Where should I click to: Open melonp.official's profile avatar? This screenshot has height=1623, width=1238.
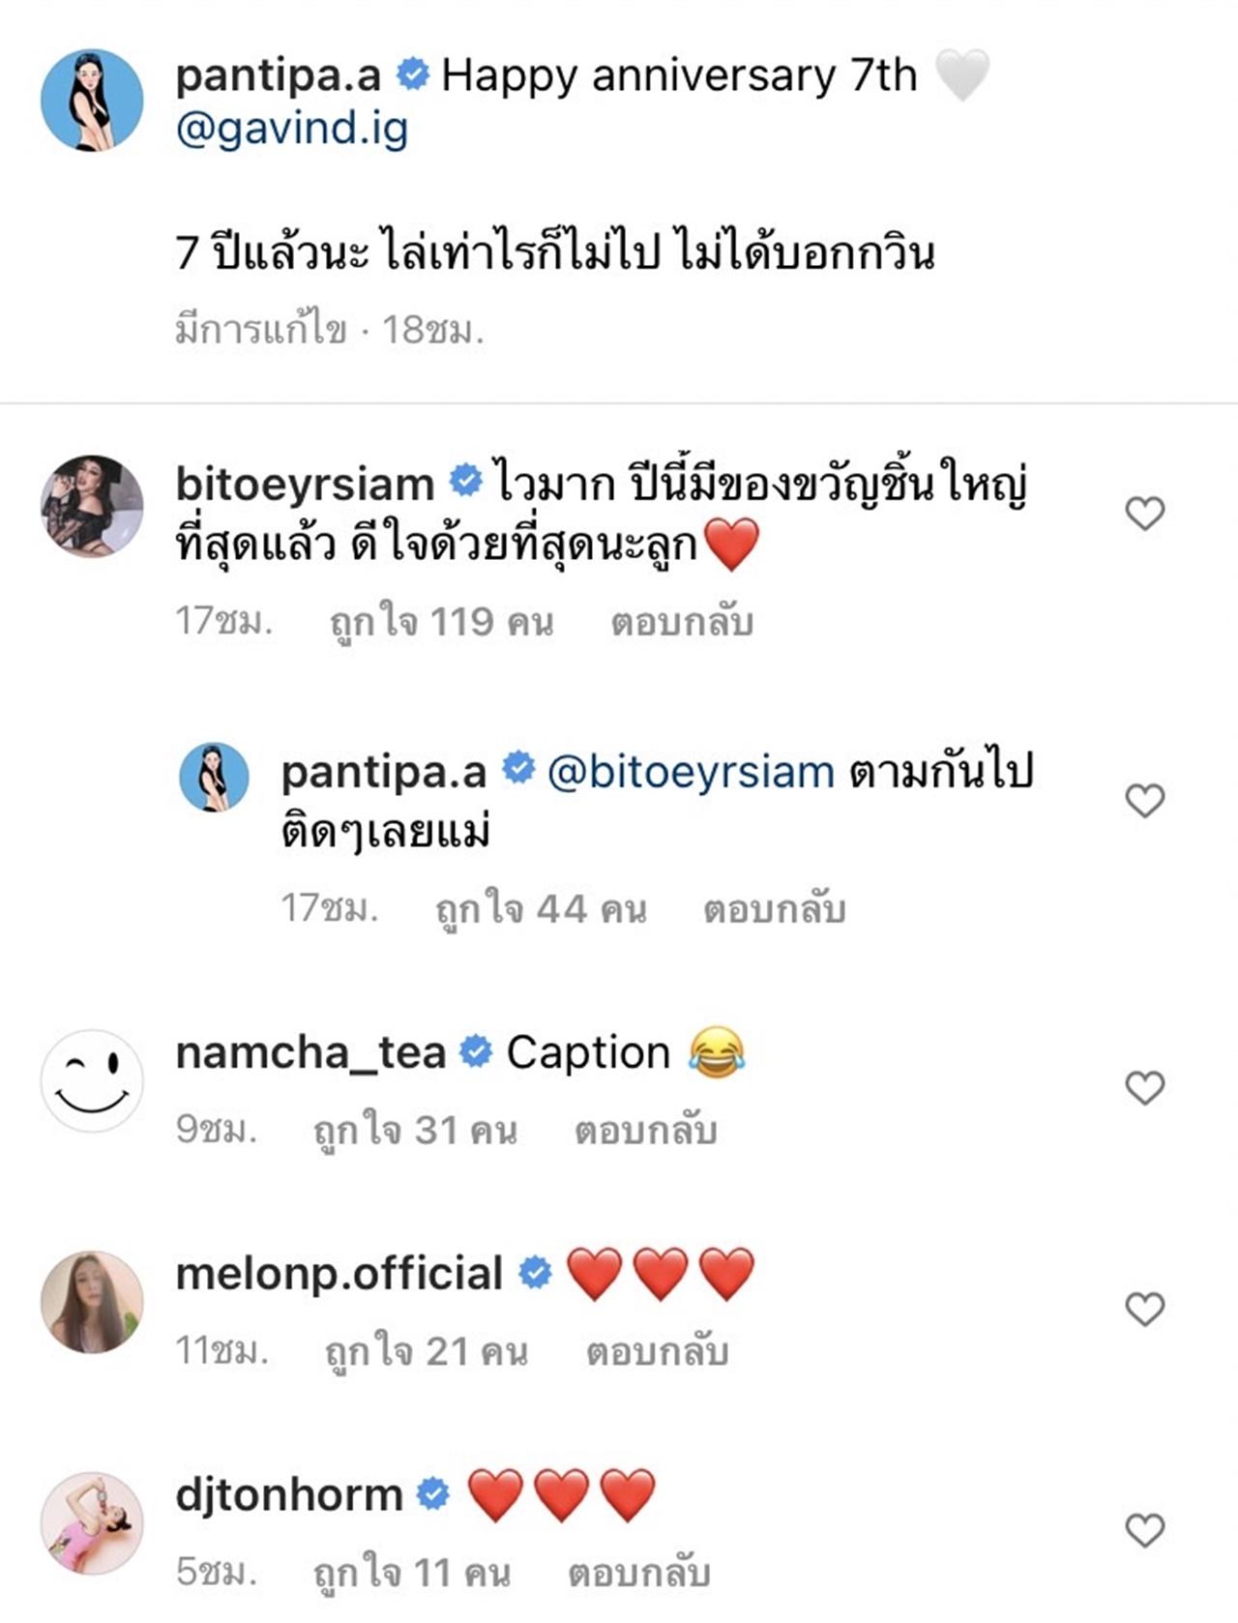(x=92, y=1302)
